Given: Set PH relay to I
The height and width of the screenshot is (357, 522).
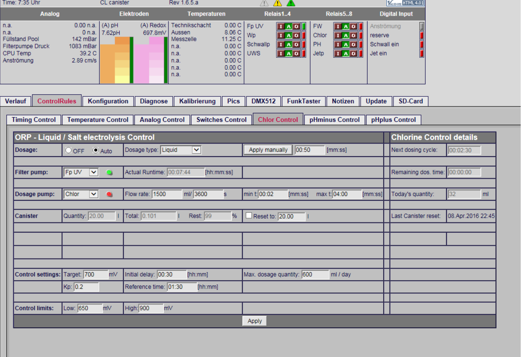Looking at the screenshot, I should (338, 44).
